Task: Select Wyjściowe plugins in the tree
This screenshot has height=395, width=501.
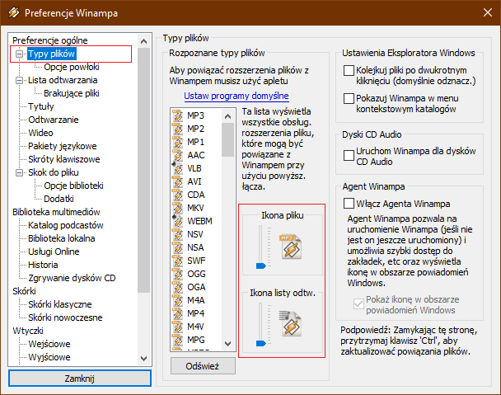Action: pyautogui.click(x=49, y=357)
